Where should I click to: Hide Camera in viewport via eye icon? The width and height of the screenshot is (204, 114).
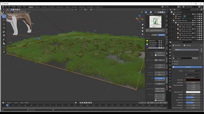tap(197, 16)
